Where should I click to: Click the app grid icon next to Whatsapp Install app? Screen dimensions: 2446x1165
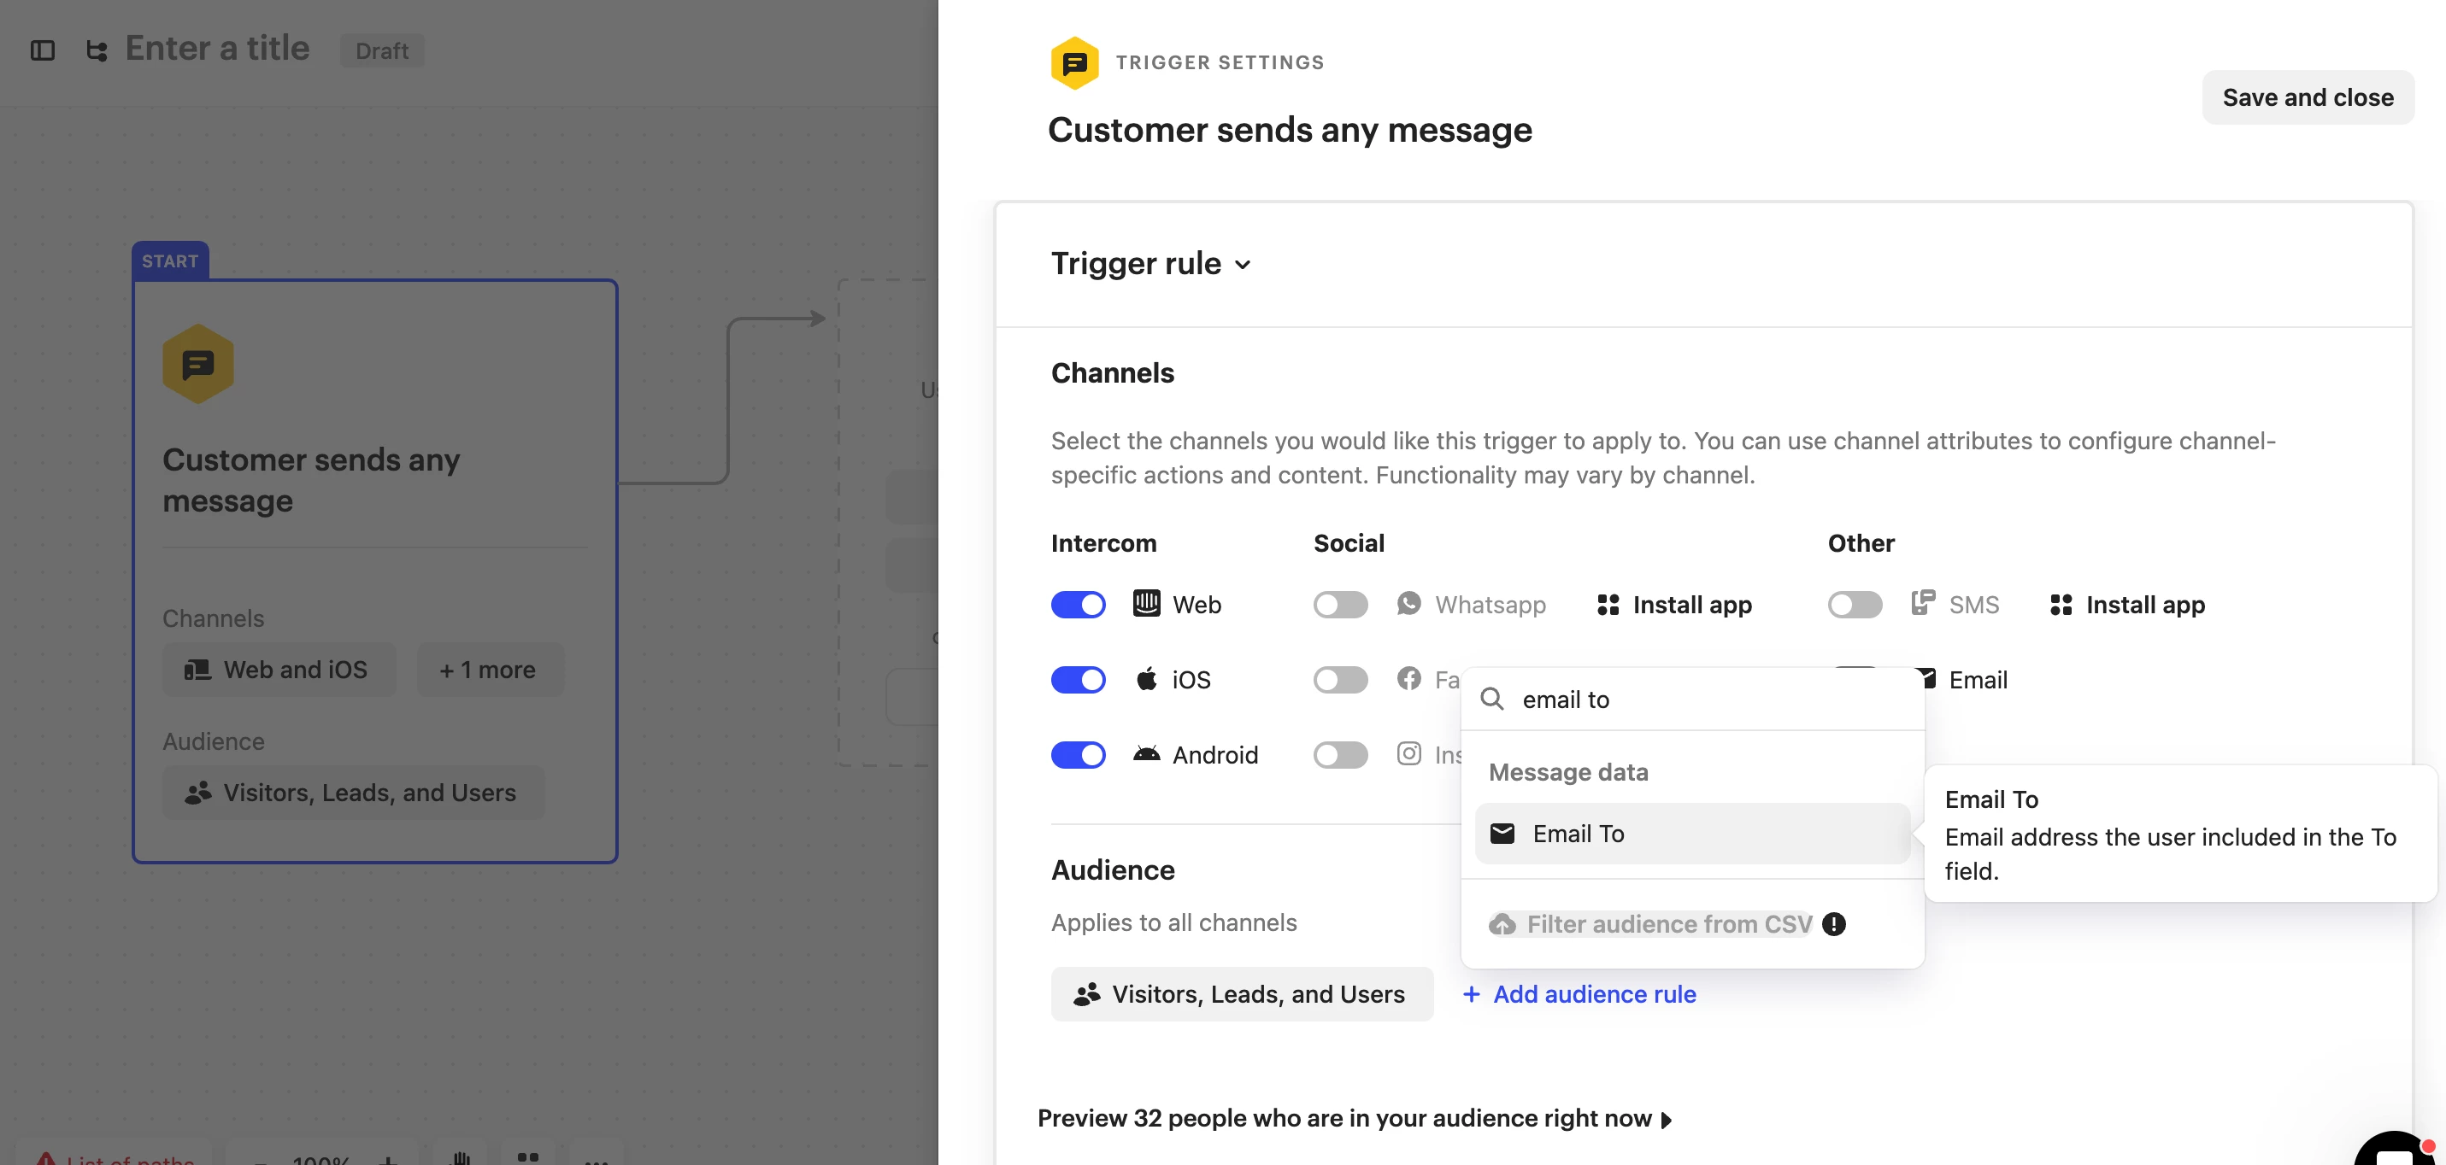[1608, 605]
